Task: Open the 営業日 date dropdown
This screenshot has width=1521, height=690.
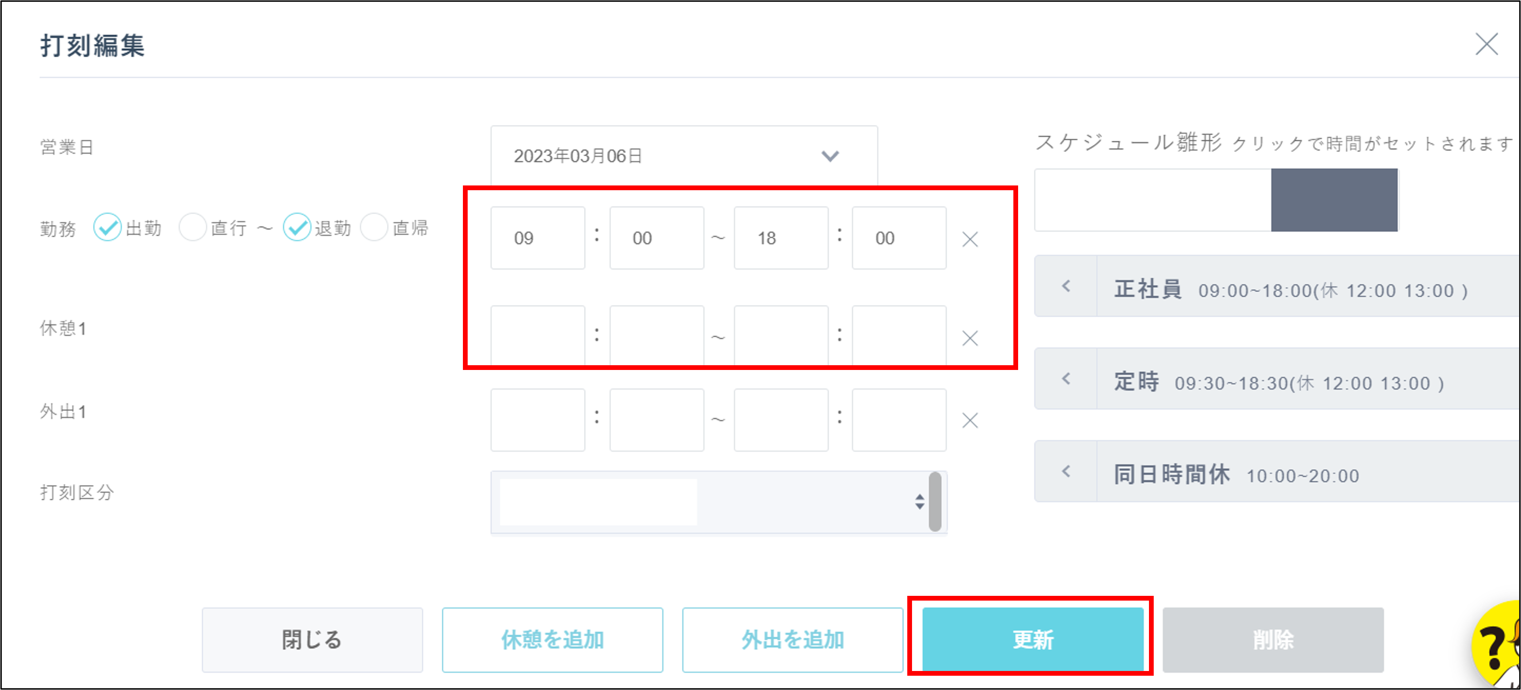Action: coord(684,156)
